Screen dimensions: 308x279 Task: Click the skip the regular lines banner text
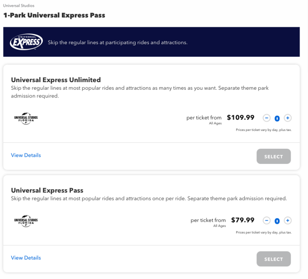tap(118, 42)
